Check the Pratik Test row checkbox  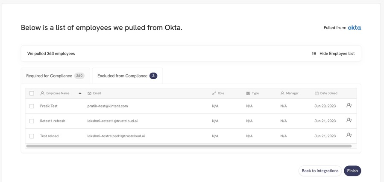32,106
